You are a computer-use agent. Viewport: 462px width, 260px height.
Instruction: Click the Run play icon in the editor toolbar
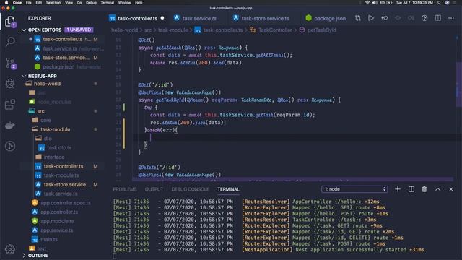[x=371, y=18]
